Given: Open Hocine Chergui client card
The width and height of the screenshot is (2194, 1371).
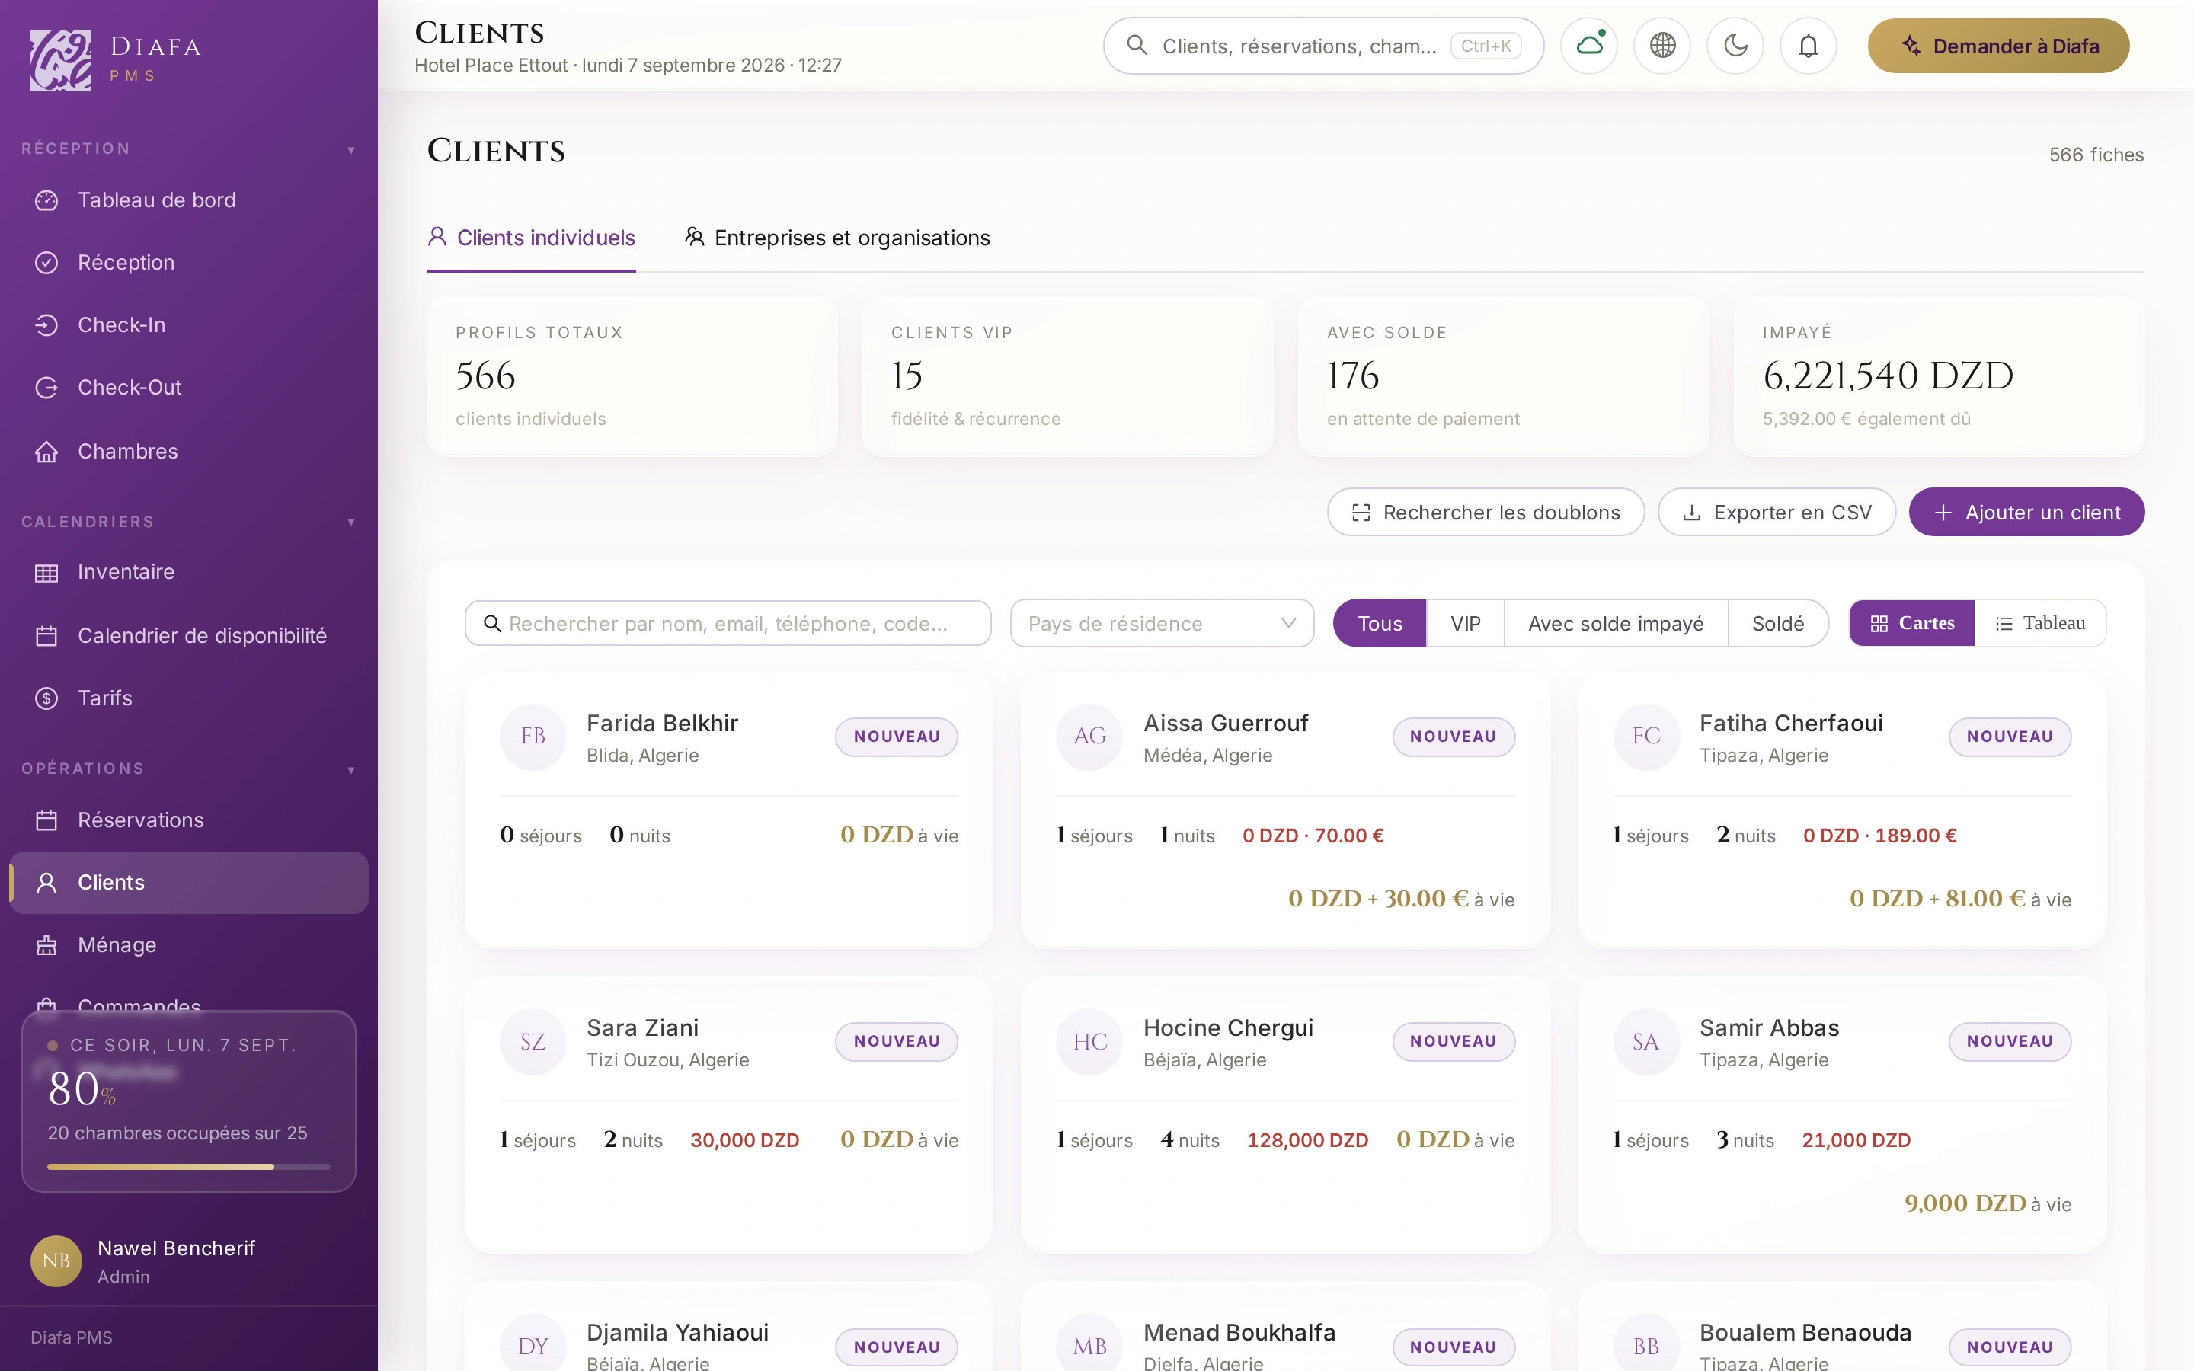Looking at the screenshot, I should pyautogui.click(x=1286, y=1115).
